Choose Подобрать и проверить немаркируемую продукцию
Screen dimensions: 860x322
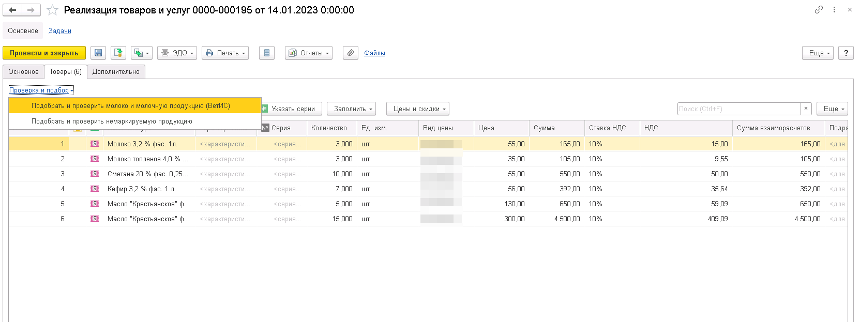coord(112,121)
